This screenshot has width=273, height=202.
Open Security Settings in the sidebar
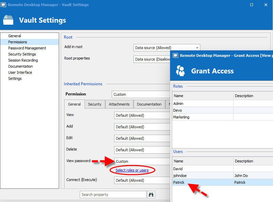pos(22,54)
